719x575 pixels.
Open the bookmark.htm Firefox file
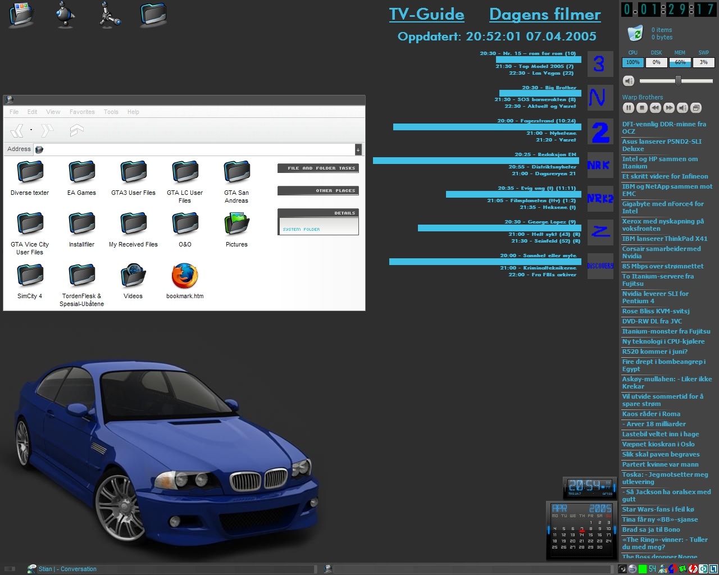click(185, 282)
